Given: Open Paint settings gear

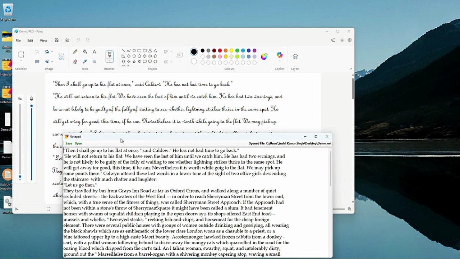Looking at the screenshot, I should (349, 40).
